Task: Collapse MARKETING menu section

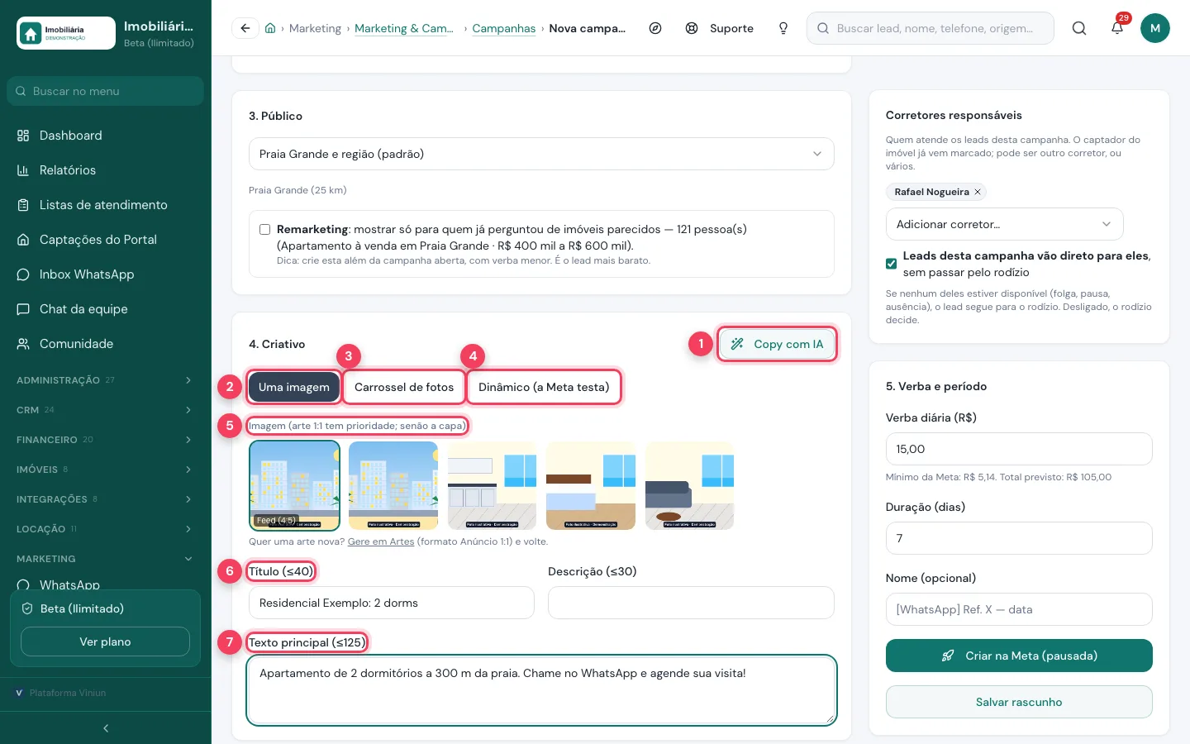Action: [106, 559]
